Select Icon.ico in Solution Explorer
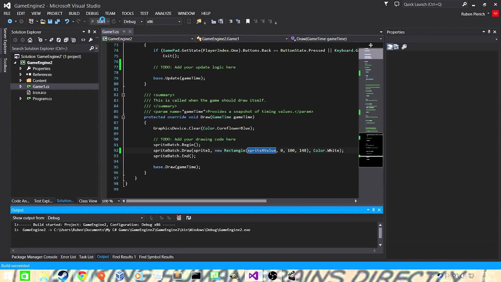This screenshot has height=282, width=501. click(39, 93)
